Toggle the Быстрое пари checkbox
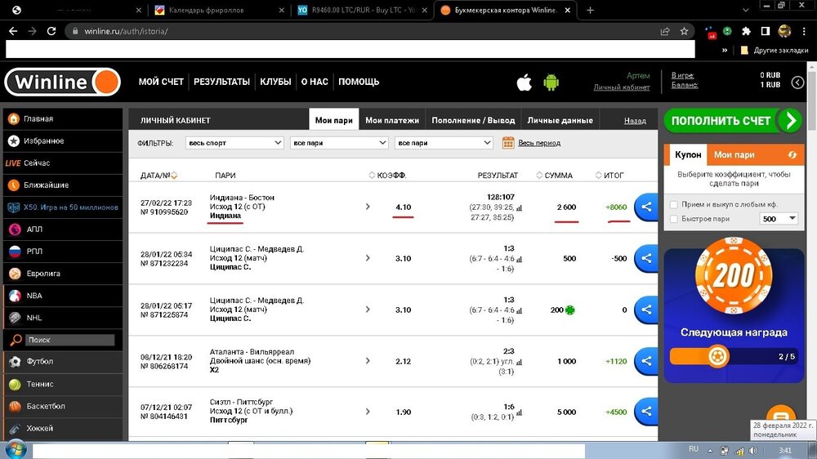This screenshot has height=459, width=817. (x=673, y=219)
